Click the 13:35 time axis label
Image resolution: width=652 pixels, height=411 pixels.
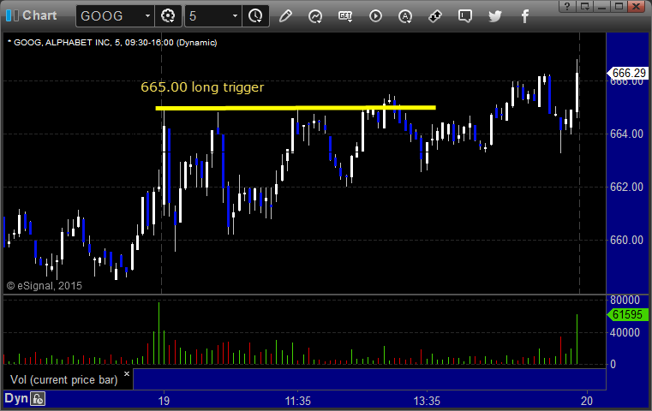click(427, 401)
